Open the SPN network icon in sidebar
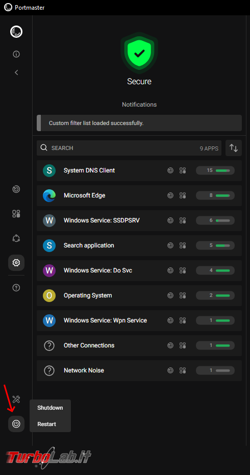This screenshot has width=250, height=475. [x=16, y=238]
